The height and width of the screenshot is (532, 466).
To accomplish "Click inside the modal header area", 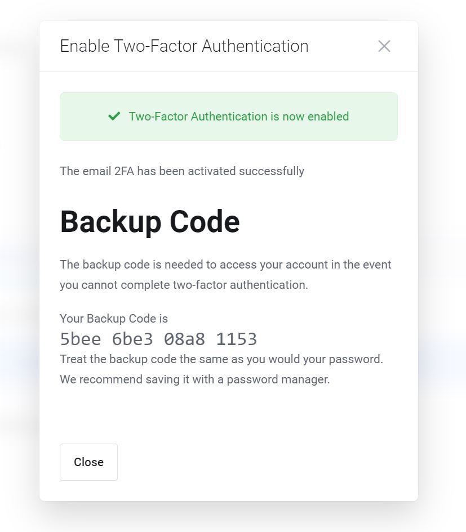I will point(225,46).
